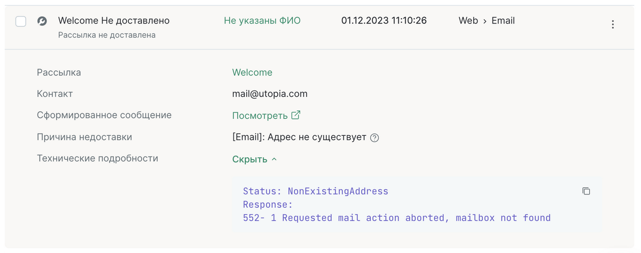Viewport: 641px width, 253px height.
Task: Click the Web > Email channel label
Action: click(x=486, y=21)
